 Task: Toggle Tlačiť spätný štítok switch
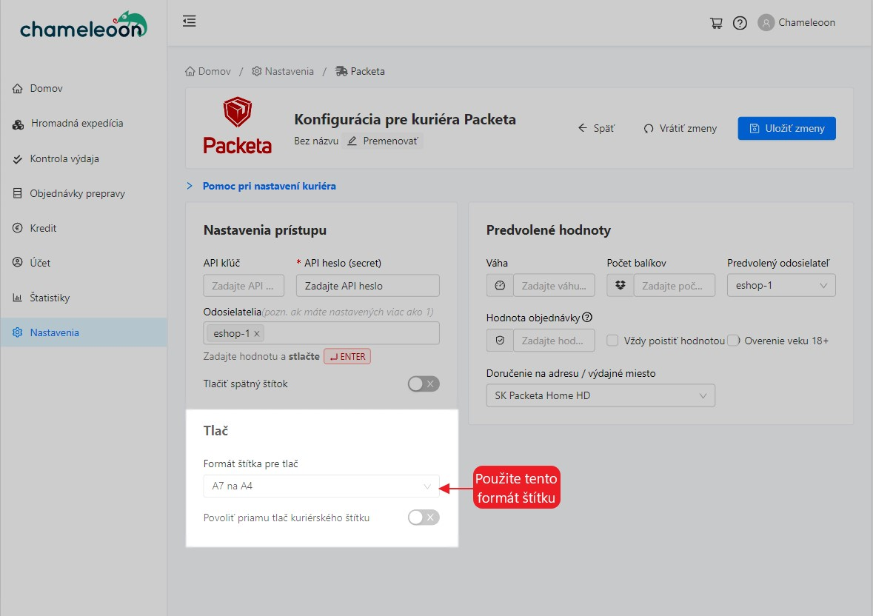(x=424, y=384)
